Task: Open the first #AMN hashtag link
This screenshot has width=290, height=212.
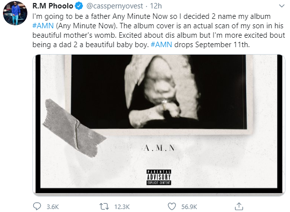Action: 43,26
